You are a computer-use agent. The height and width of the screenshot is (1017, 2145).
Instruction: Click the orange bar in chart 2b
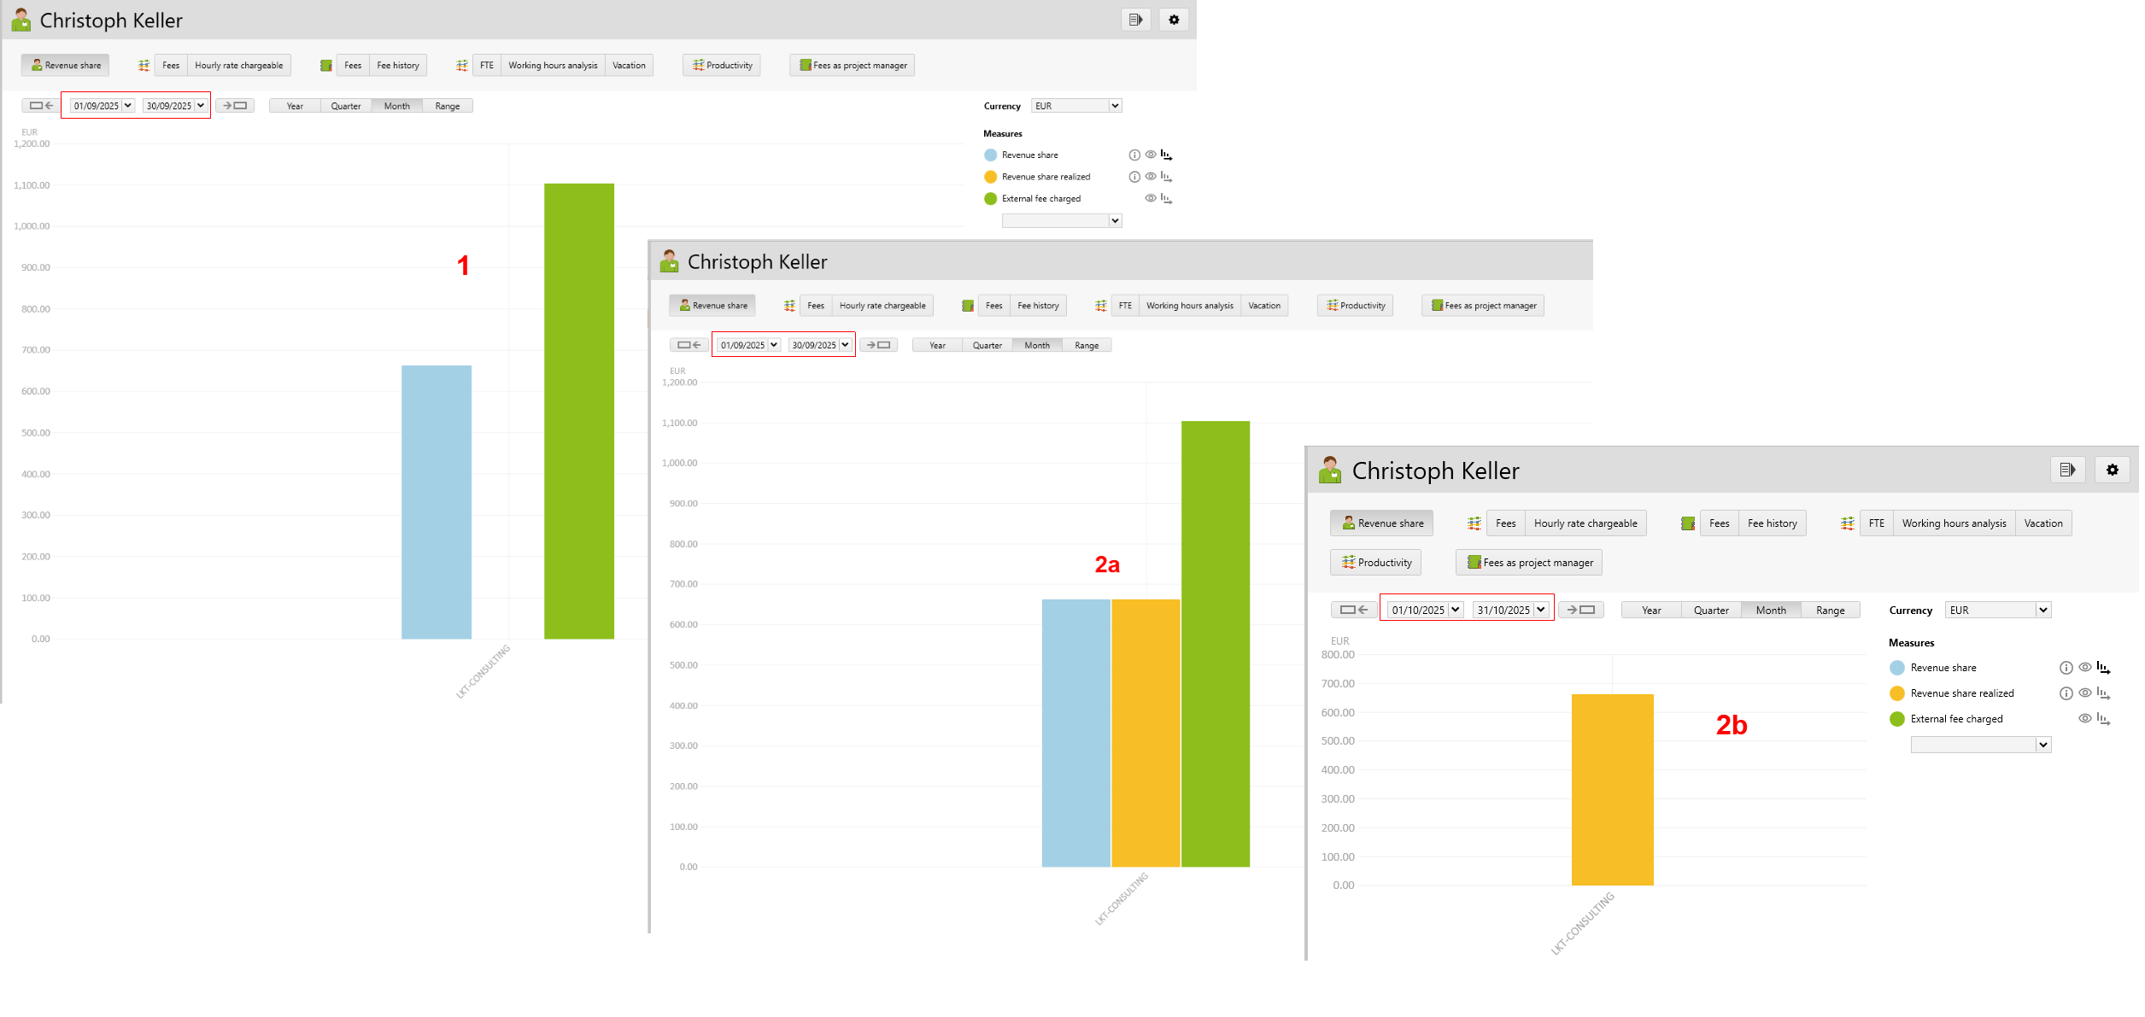pyautogui.click(x=1612, y=789)
